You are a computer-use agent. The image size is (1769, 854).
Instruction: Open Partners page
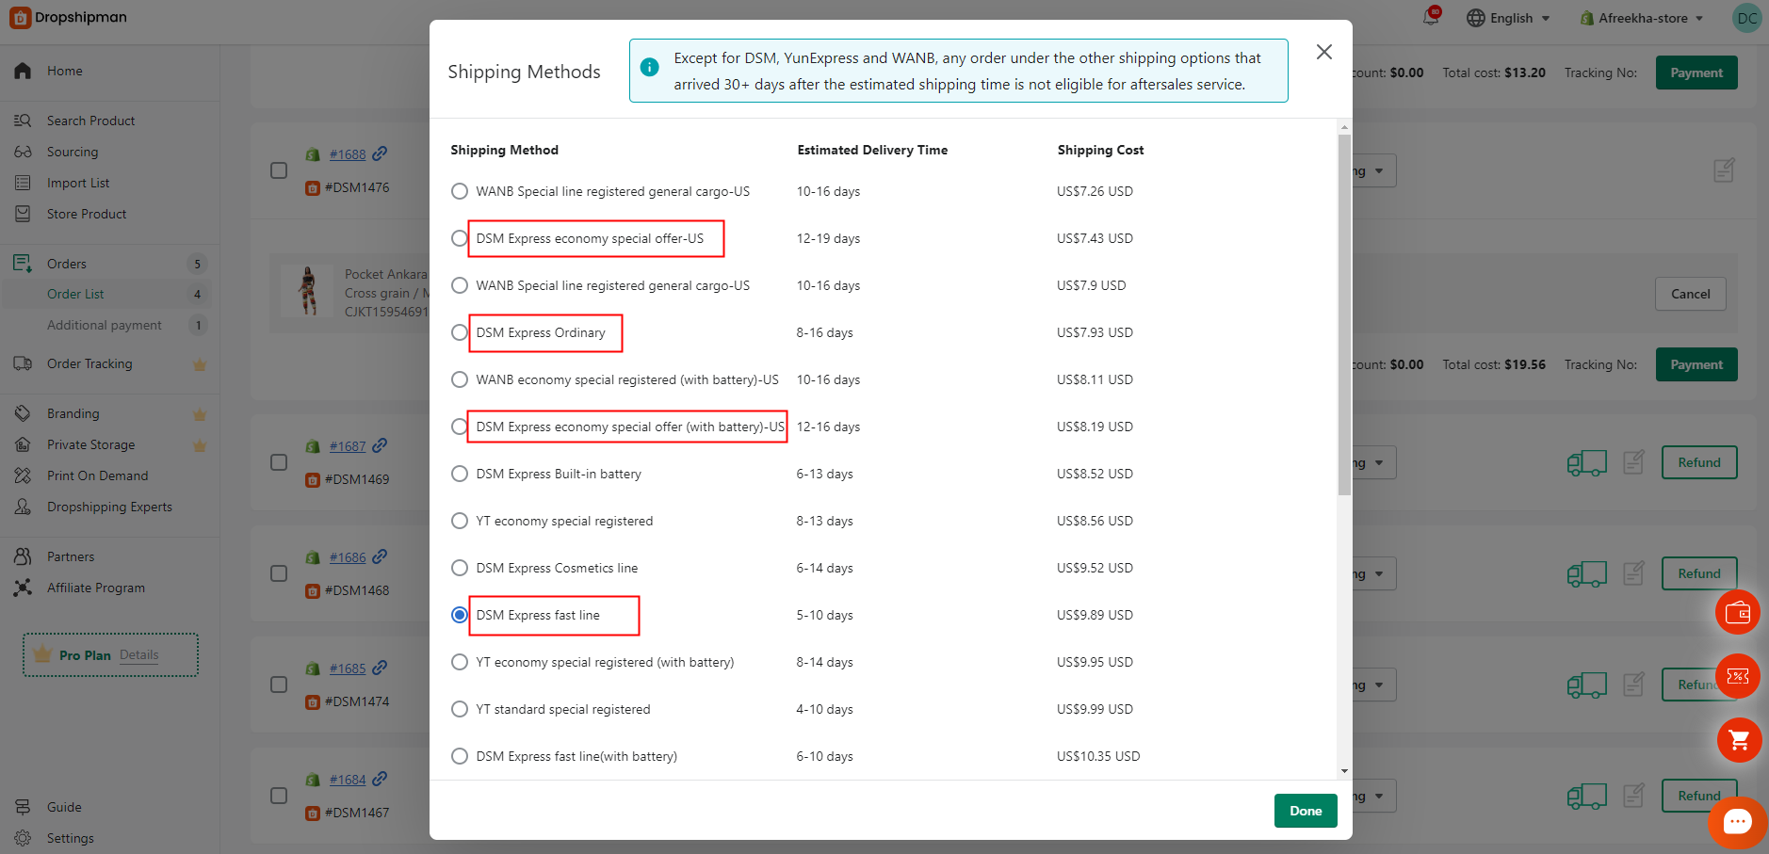[x=71, y=556]
